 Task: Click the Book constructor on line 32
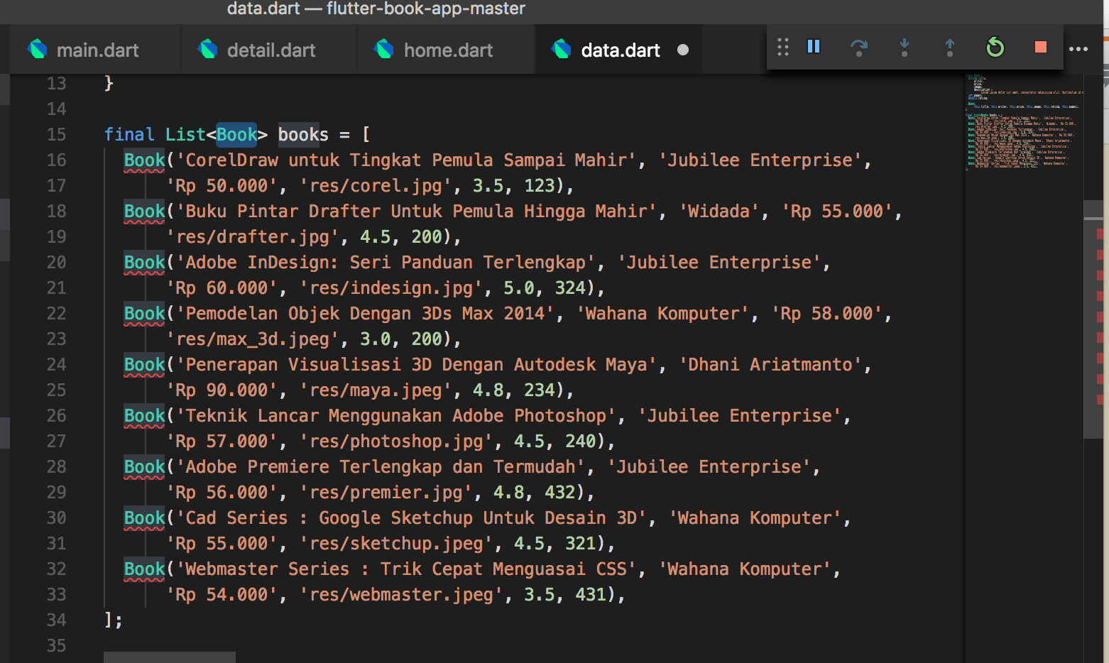click(x=144, y=569)
